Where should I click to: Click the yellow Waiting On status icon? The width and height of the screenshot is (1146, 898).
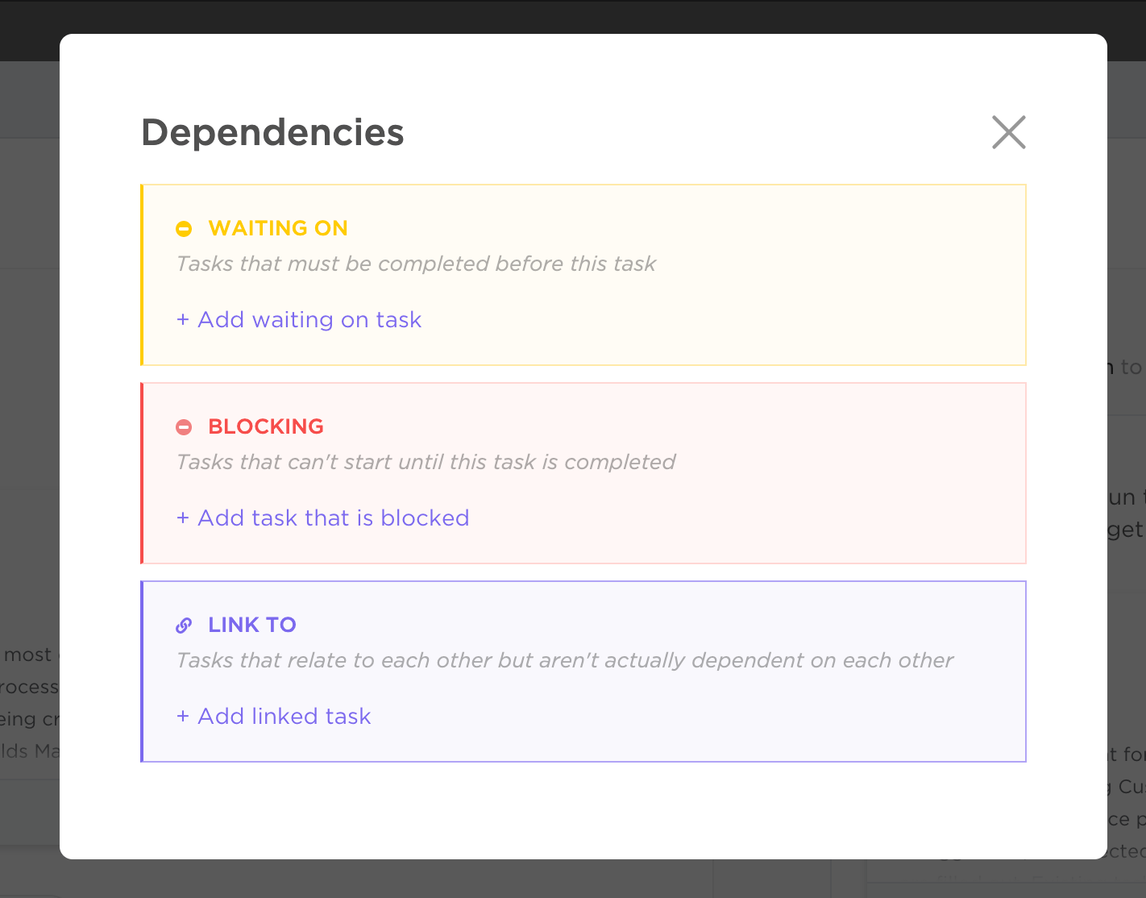(x=184, y=229)
